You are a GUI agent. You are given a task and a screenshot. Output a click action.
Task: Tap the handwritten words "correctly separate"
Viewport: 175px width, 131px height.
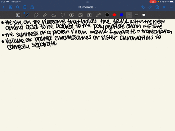pos(32,45)
